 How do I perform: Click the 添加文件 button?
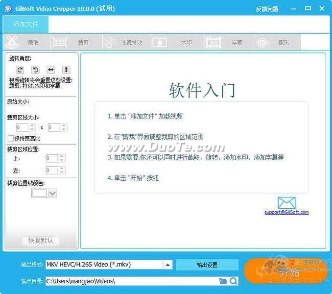coord(25,24)
